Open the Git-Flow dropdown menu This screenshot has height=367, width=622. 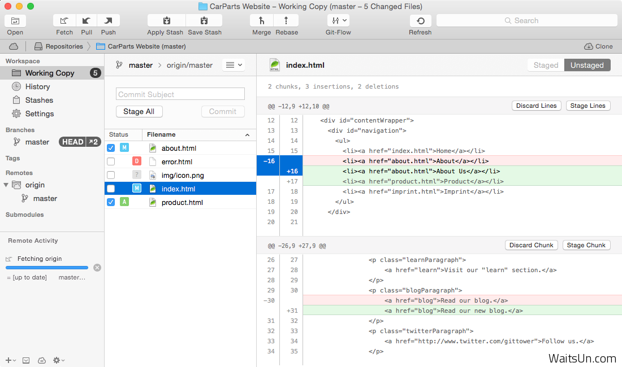338,21
